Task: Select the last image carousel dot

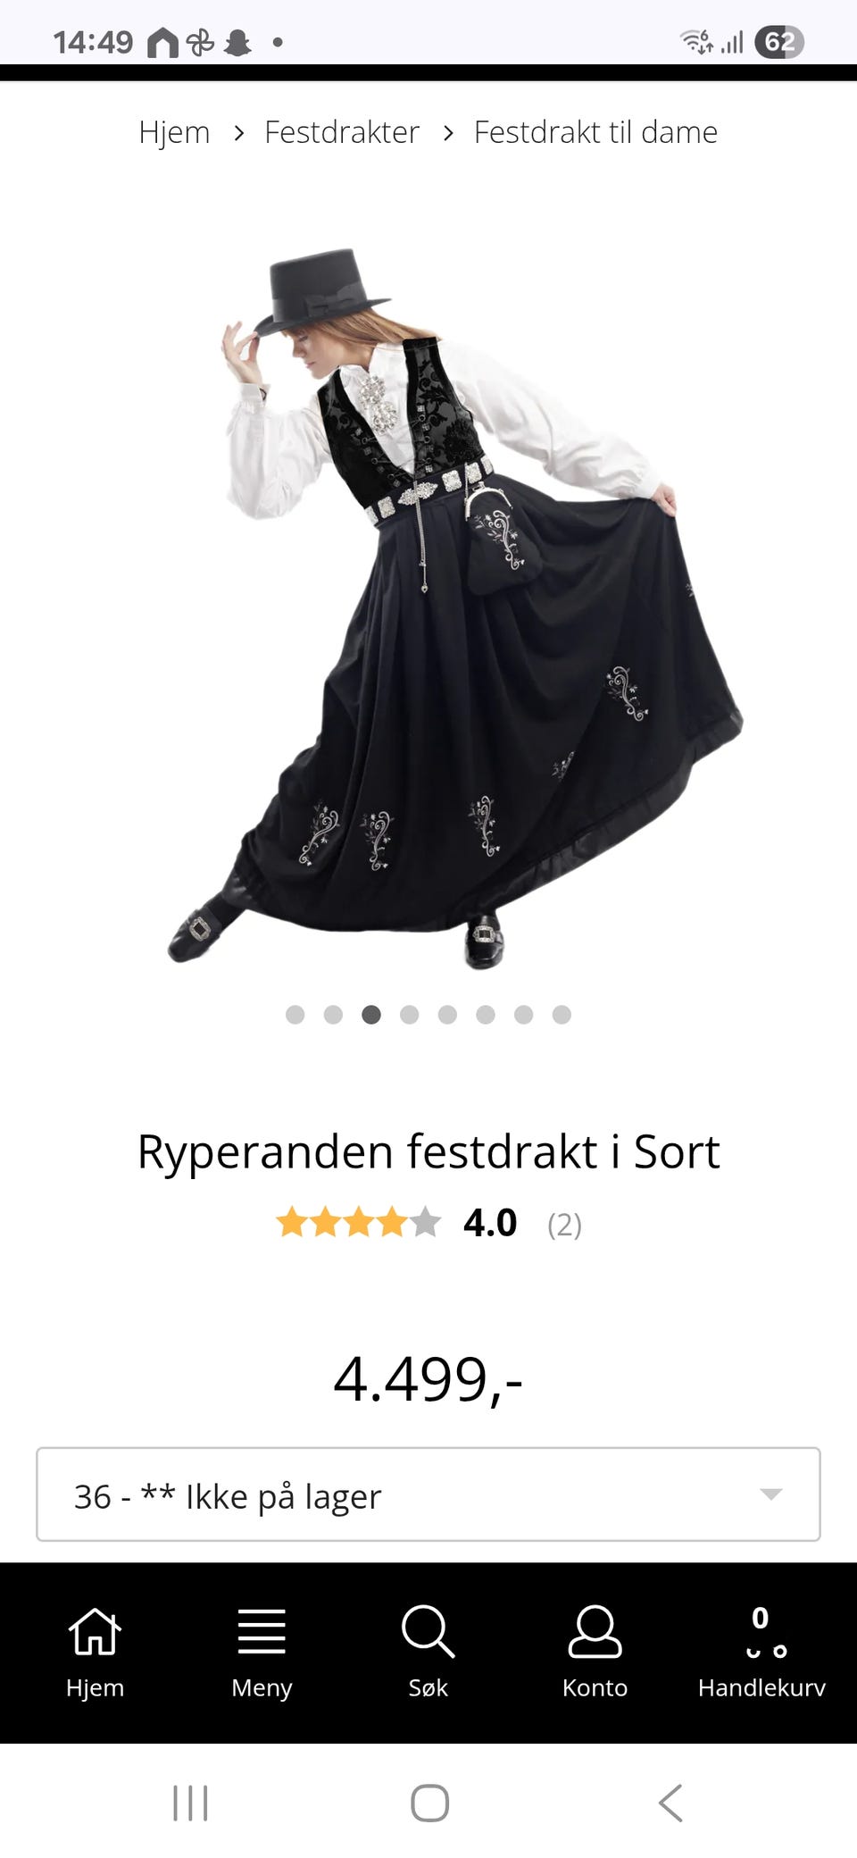Action: pyautogui.click(x=562, y=1014)
